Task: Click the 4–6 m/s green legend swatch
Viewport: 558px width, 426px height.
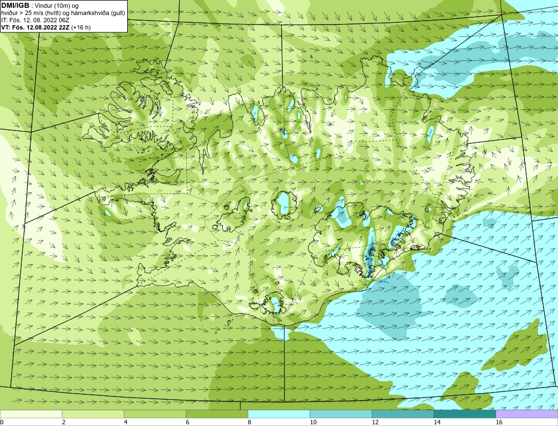Action: (x=155, y=414)
